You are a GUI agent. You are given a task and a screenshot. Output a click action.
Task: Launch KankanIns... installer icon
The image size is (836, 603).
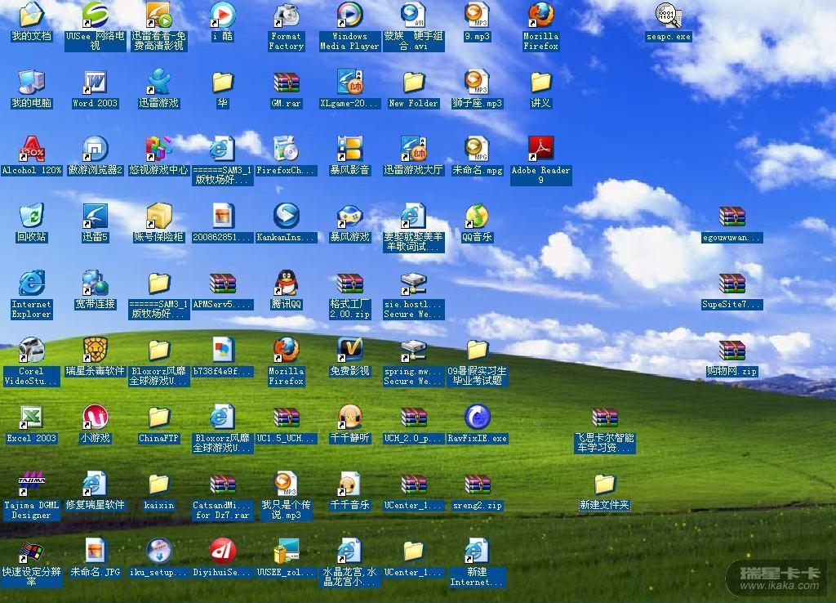(287, 216)
